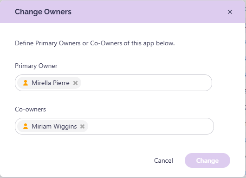The height and width of the screenshot is (178, 246).
Task: Remove Miriam Wiggins from co-owners
Action: (x=82, y=126)
